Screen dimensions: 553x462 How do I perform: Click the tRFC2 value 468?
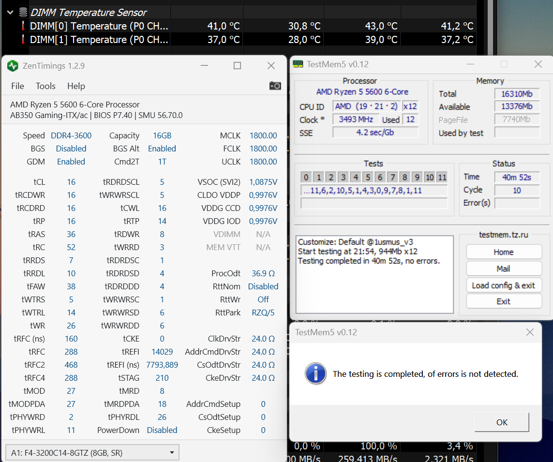tap(71, 365)
